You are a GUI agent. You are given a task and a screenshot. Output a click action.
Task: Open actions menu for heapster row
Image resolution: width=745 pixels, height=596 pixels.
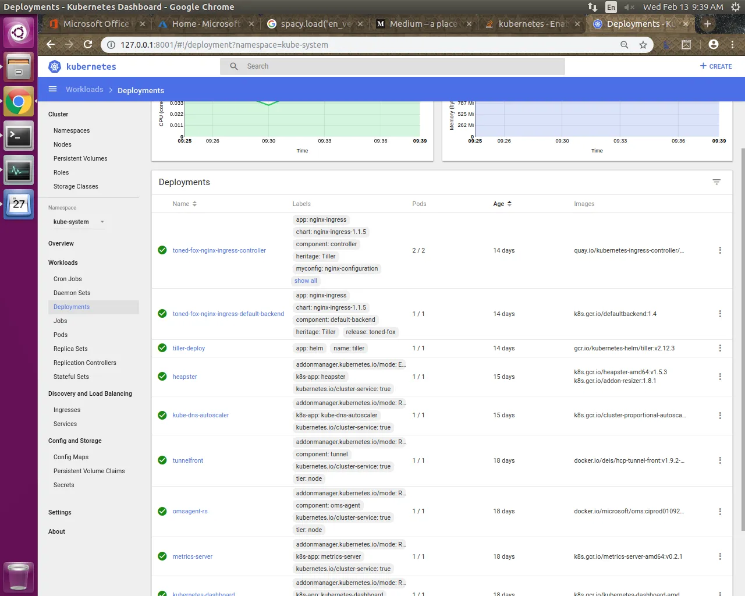click(x=720, y=377)
